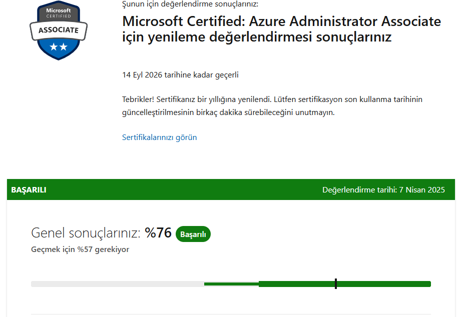463x317 pixels.
Task: Click the Şunun için değerlendirme sonuçlarınız caption
Action: 190,4
